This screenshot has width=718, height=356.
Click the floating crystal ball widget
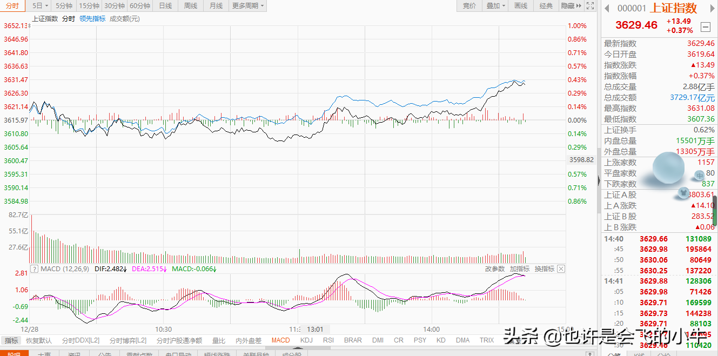click(x=669, y=168)
